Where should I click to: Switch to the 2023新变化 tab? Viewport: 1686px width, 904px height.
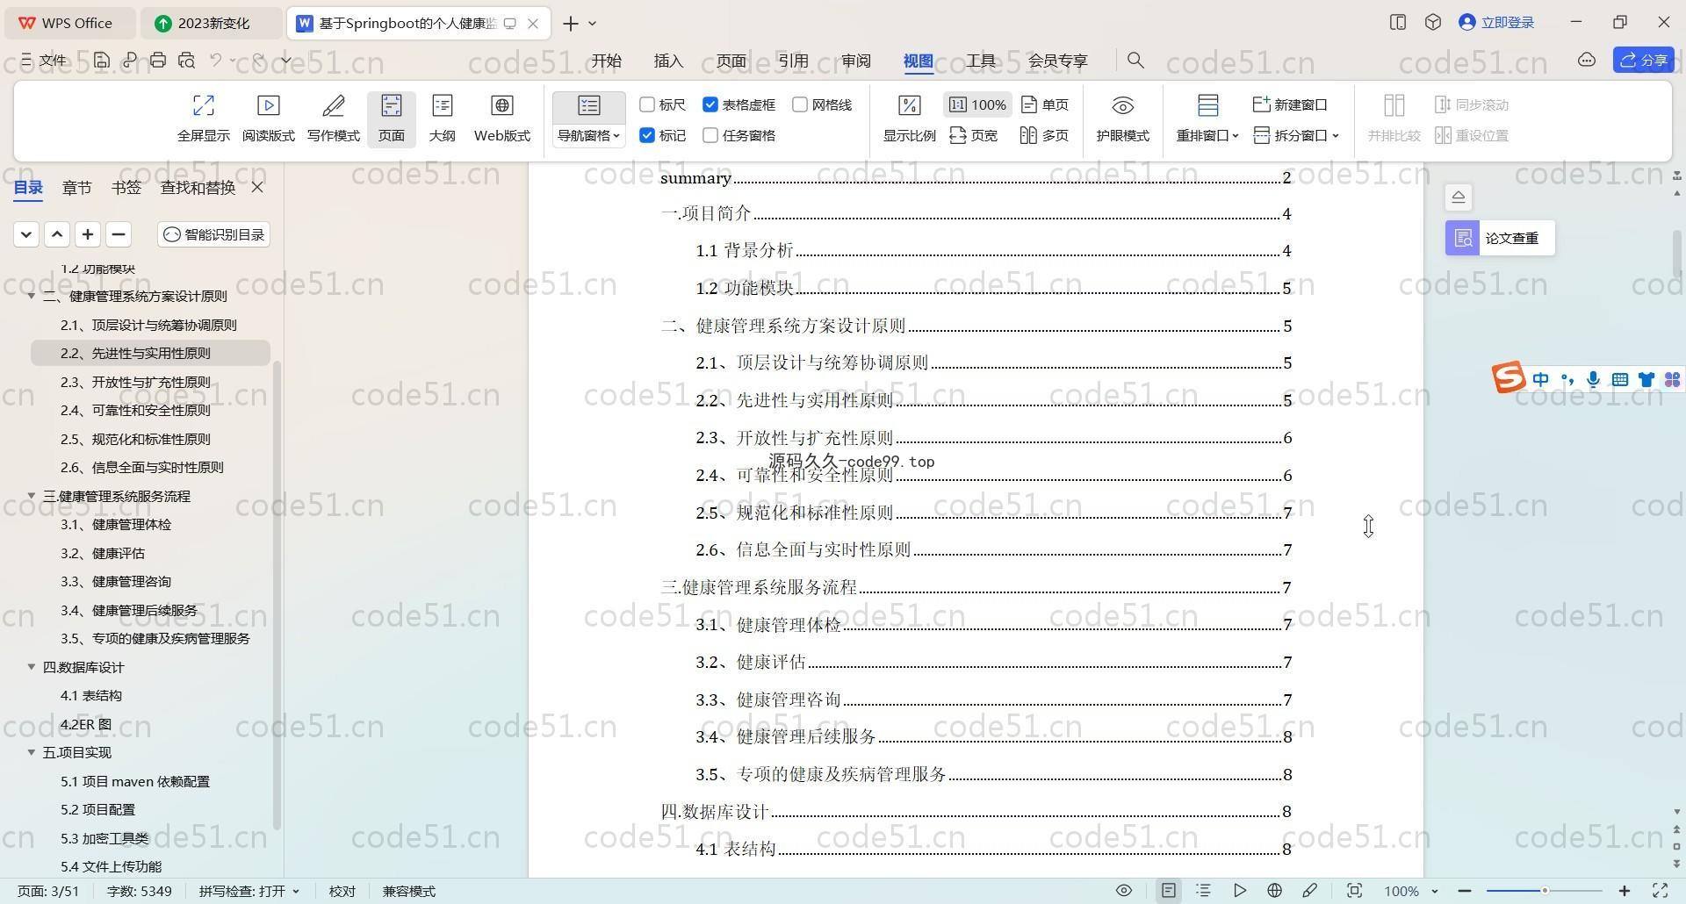[x=213, y=23]
